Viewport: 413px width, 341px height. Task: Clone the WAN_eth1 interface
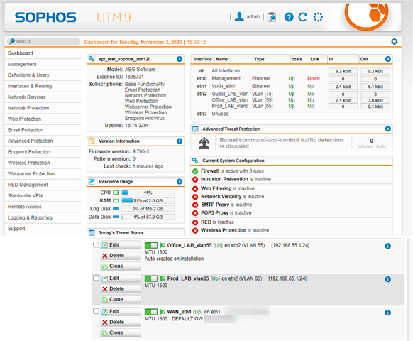tap(121, 332)
